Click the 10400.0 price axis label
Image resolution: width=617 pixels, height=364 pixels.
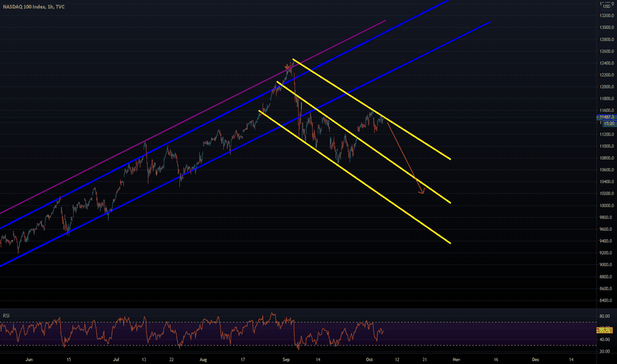[606, 181]
